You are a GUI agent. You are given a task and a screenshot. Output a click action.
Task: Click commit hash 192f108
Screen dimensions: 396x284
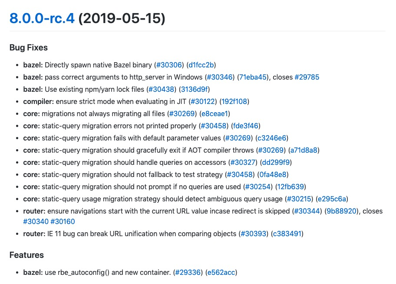coord(235,101)
